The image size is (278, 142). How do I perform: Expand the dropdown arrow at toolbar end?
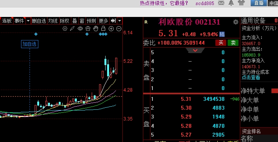click(x=120, y=21)
